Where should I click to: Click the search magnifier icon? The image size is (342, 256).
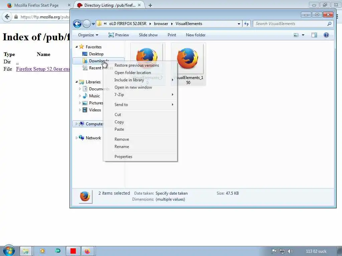tap(329, 24)
